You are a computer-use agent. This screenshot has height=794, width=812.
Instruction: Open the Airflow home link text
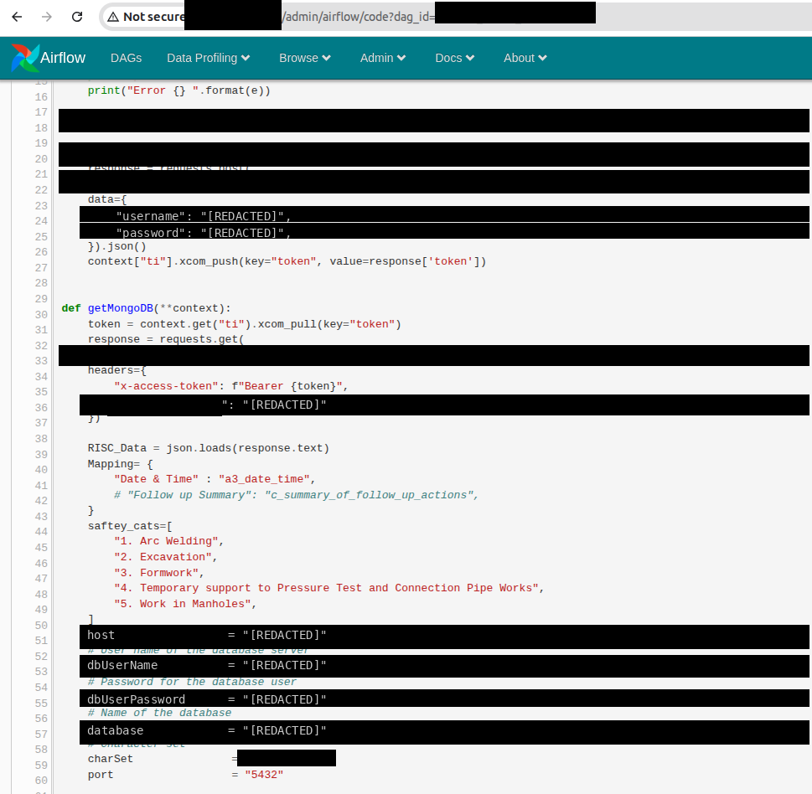click(63, 58)
